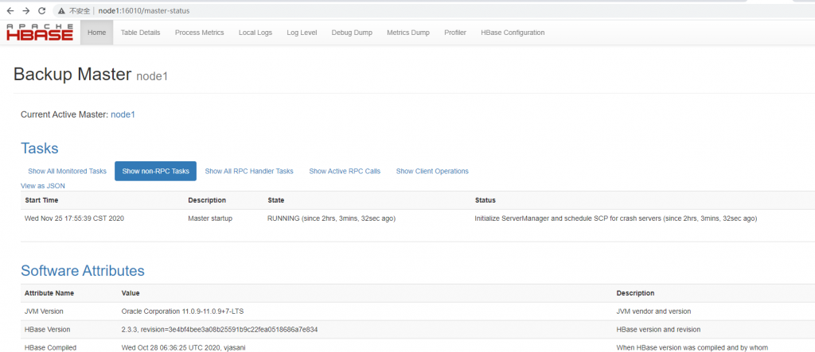Viewport: 815px width, 352px height.
Task: Click the Apache HBase logo
Action: 39,33
